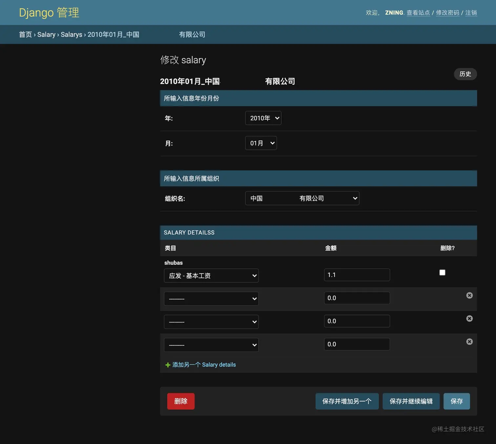This screenshot has height=444, width=496.
Task: Click the 修改密码 link
Action: tap(447, 13)
